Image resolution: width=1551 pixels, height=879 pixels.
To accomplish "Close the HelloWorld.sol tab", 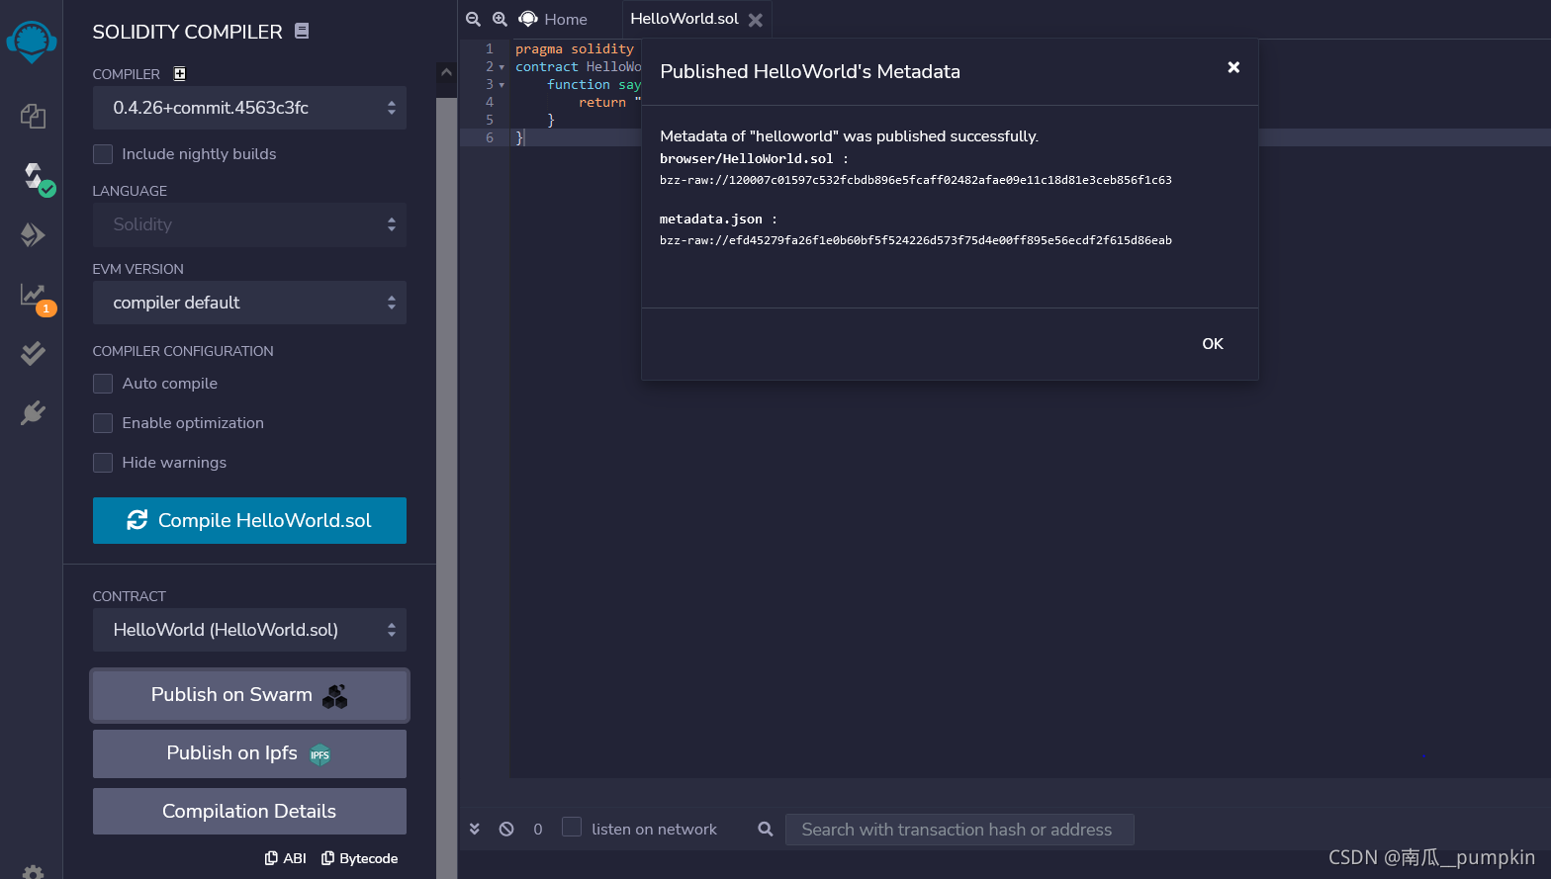I will [756, 20].
